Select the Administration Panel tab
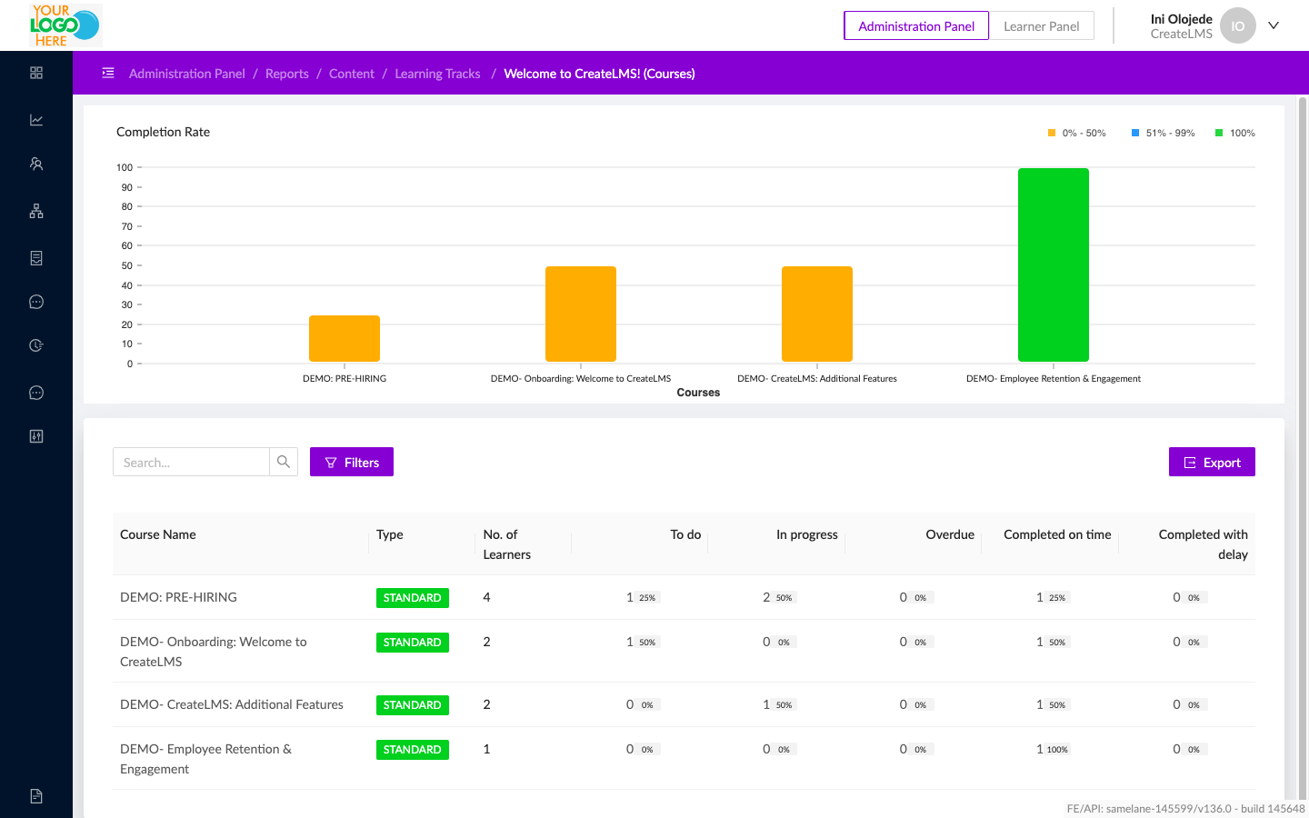 click(915, 25)
